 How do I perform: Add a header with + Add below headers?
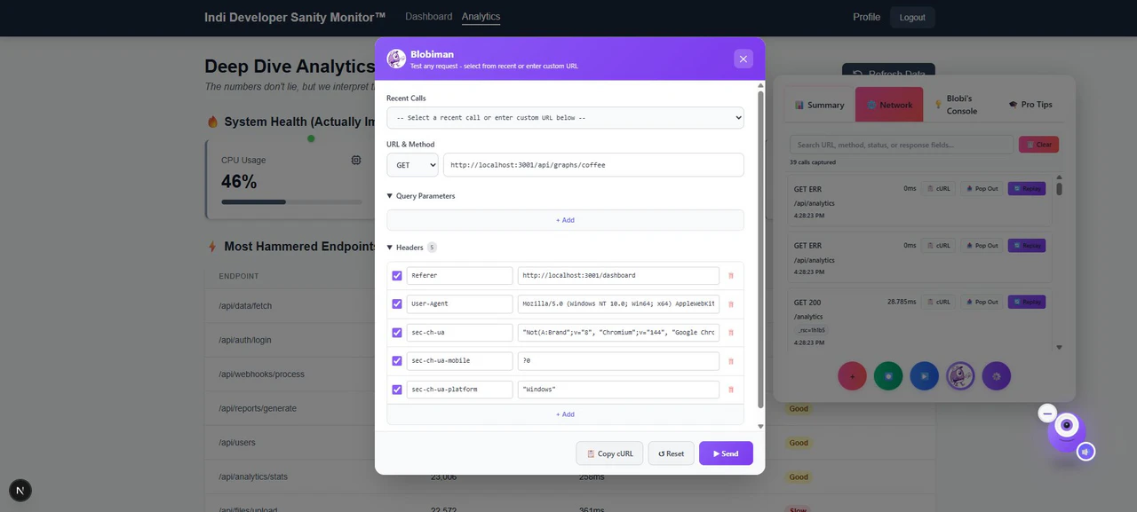point(565,414)
